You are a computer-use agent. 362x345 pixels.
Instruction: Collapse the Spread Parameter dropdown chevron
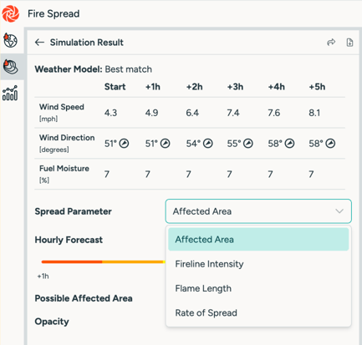(x=339, y=211)
